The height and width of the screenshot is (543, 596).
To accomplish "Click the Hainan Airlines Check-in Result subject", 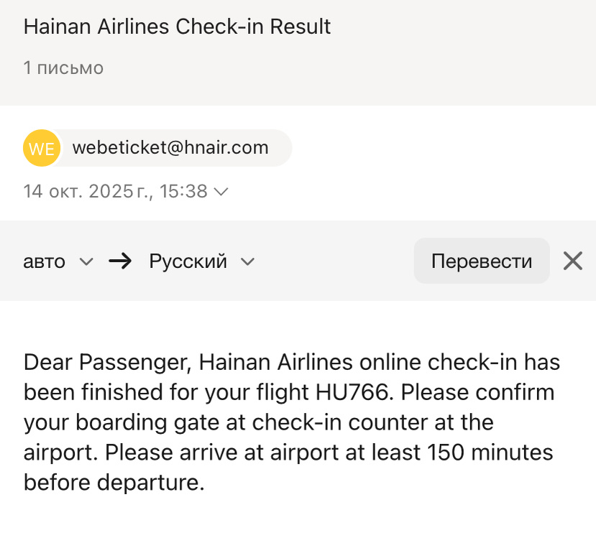I will pyautogui.click(x=177, y=27).
